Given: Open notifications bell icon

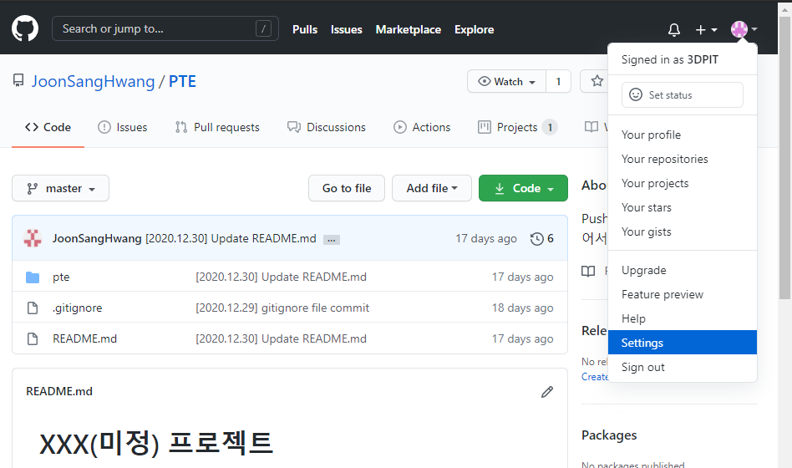Looking at the screenshot, I should (674, 30).
